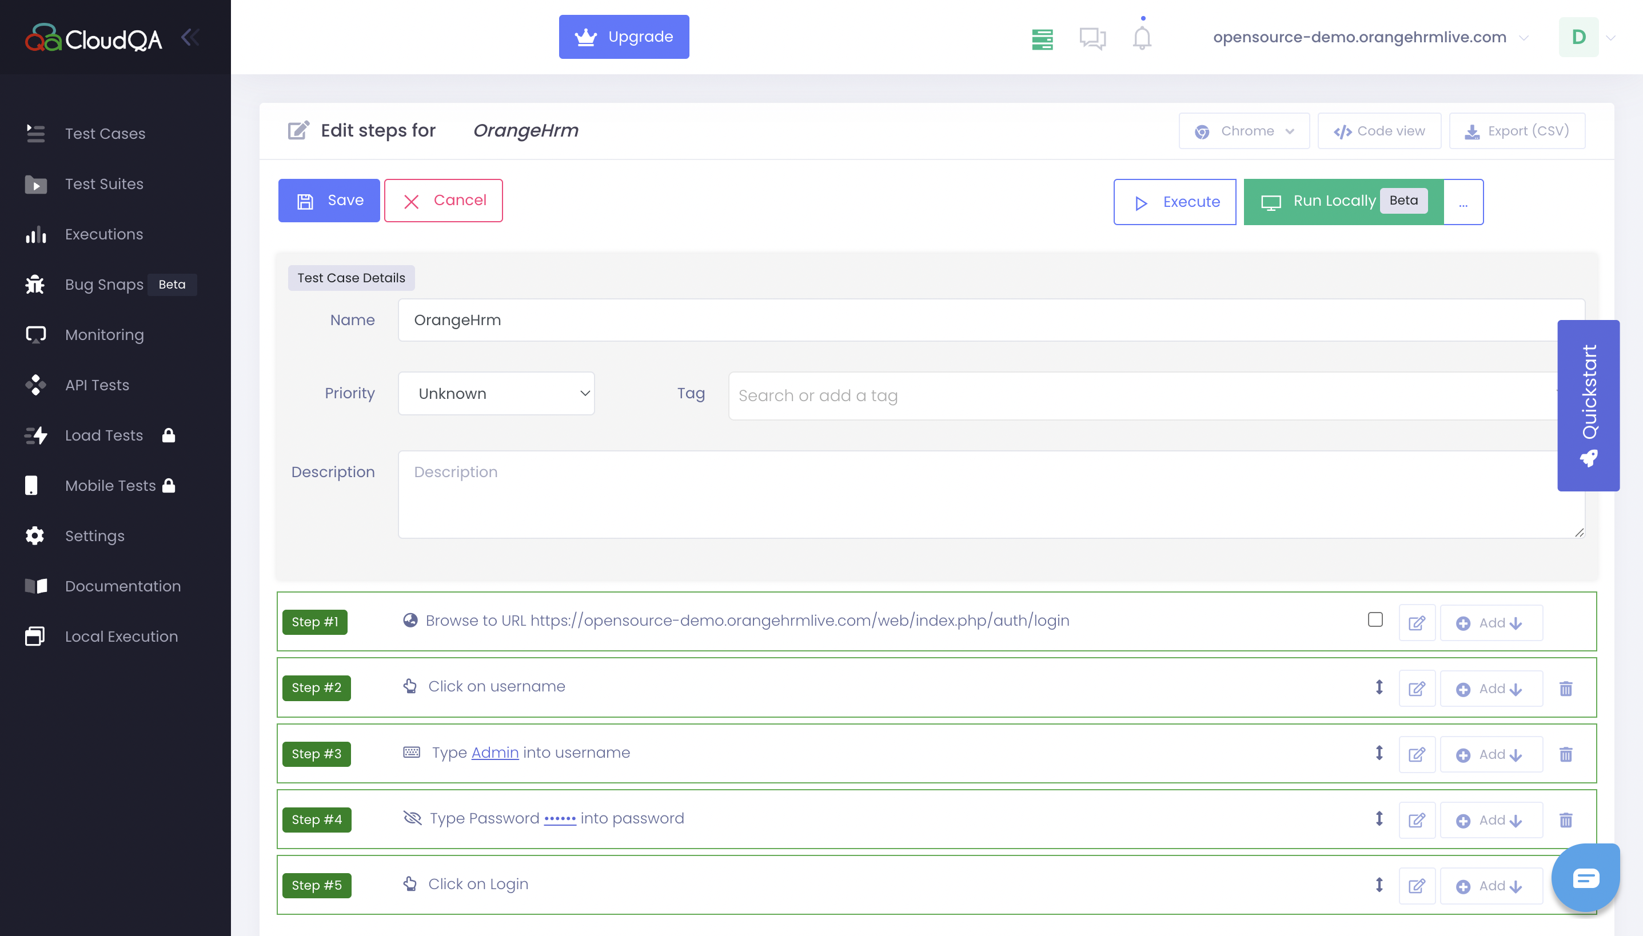Click the Name input field
The height and width of the screenshot is (936, 1643).
tap(991, 320)
